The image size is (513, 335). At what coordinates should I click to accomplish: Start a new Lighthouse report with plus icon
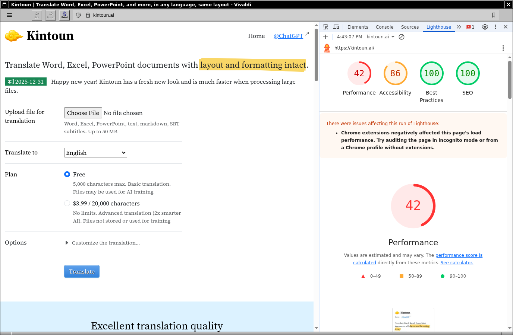click(x=325, y=37)
